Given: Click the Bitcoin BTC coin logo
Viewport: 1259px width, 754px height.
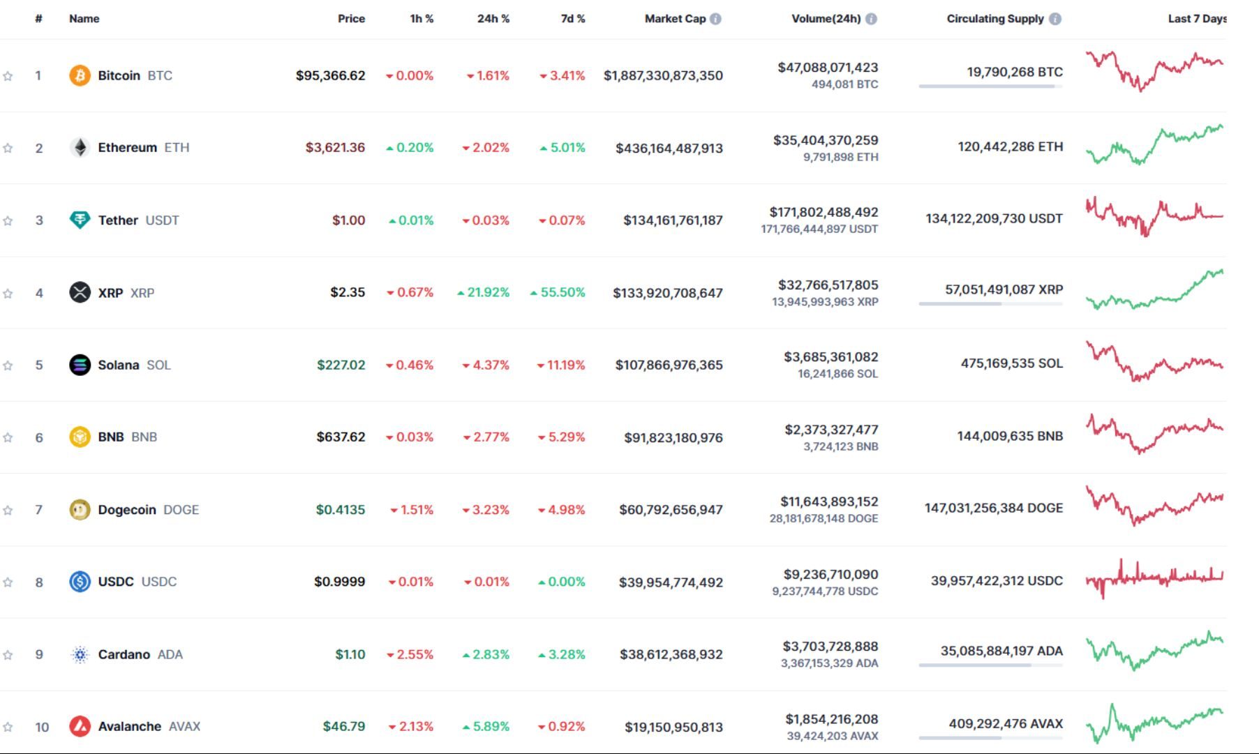Looking at the screenshot, I should [80, 75].
